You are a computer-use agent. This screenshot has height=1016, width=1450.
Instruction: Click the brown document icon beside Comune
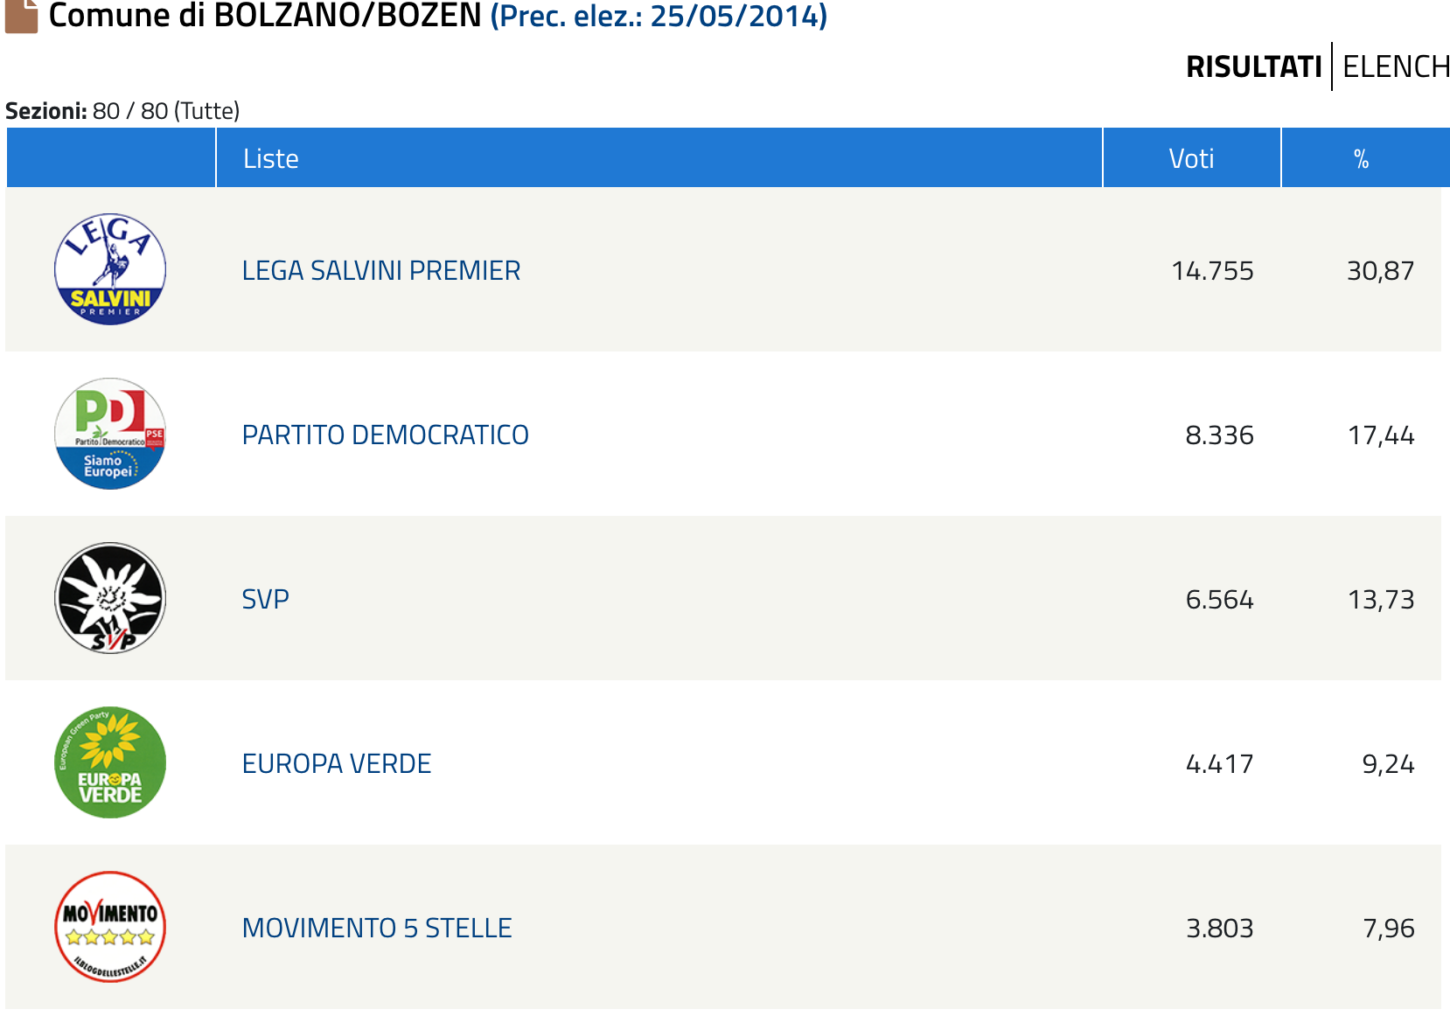coord(21,16)
